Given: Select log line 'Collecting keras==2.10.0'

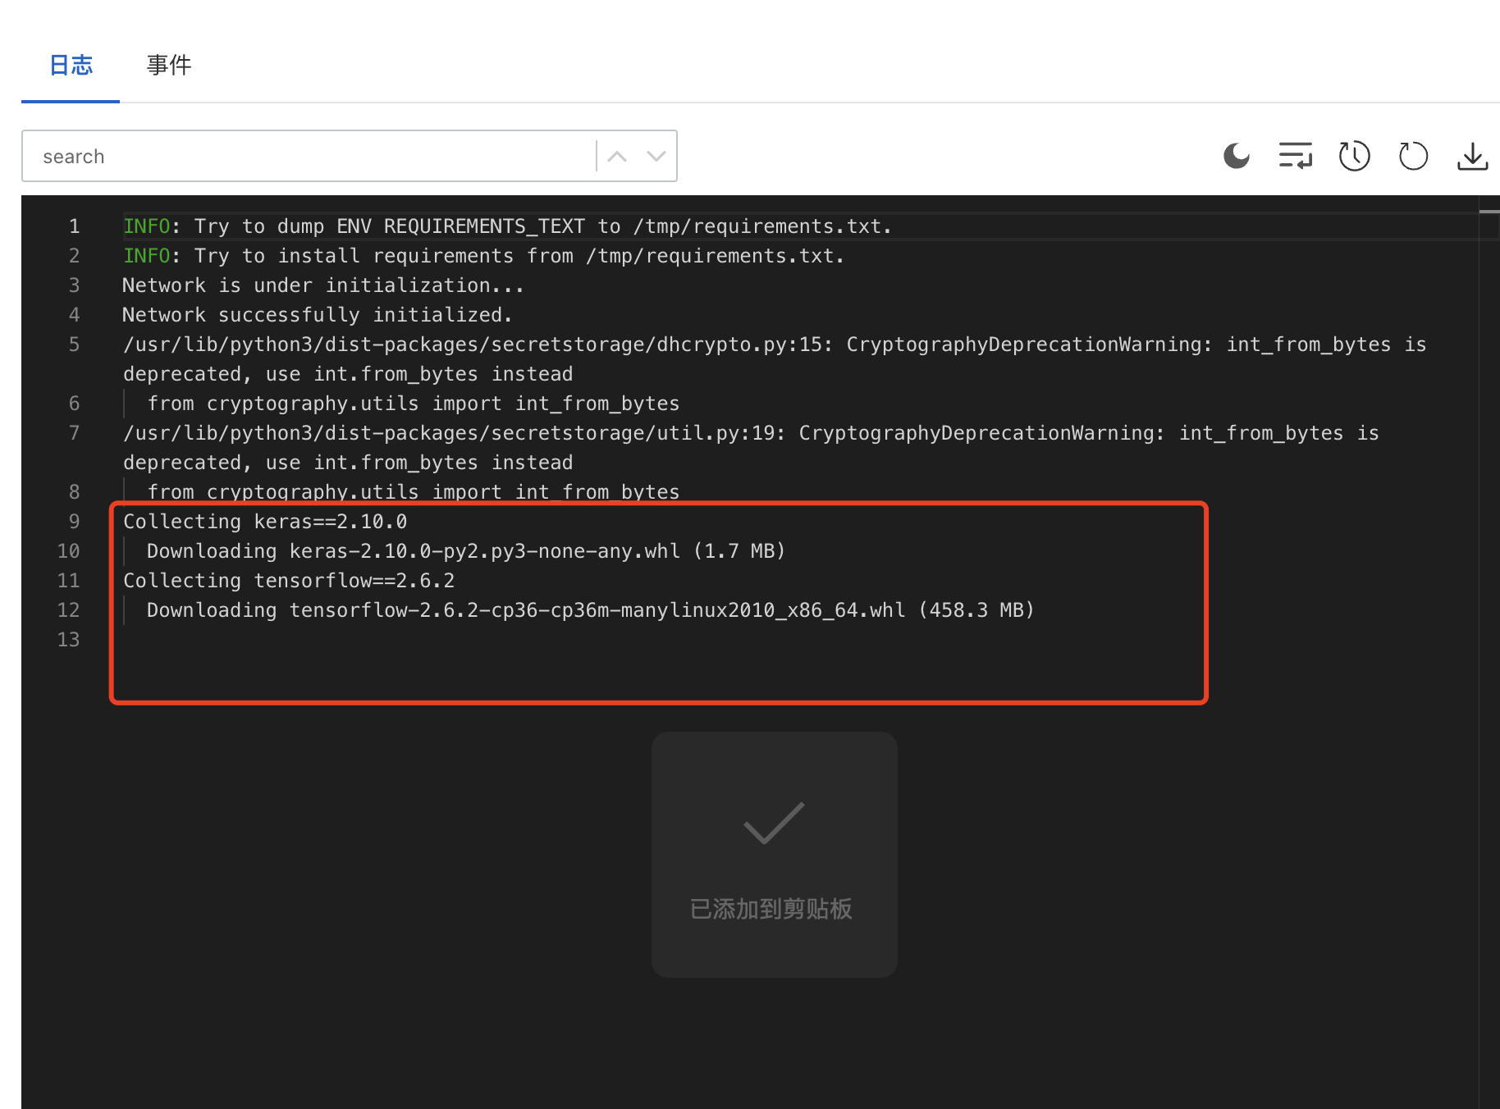Looking at the screenshot, I should [265, 522].
